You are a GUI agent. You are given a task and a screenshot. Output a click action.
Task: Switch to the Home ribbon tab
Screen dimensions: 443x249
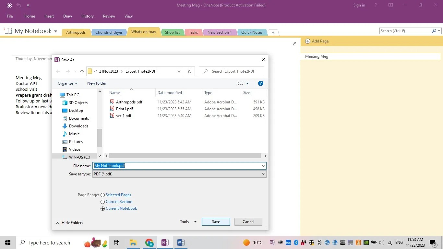click(x=30, y=16)
